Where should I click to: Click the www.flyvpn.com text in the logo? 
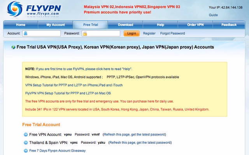[43, 14]
